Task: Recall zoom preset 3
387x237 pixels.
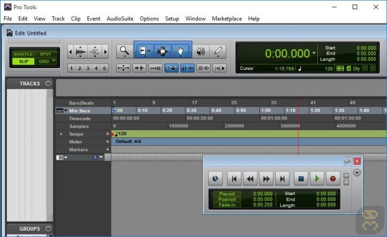Action: pos(88,68)
